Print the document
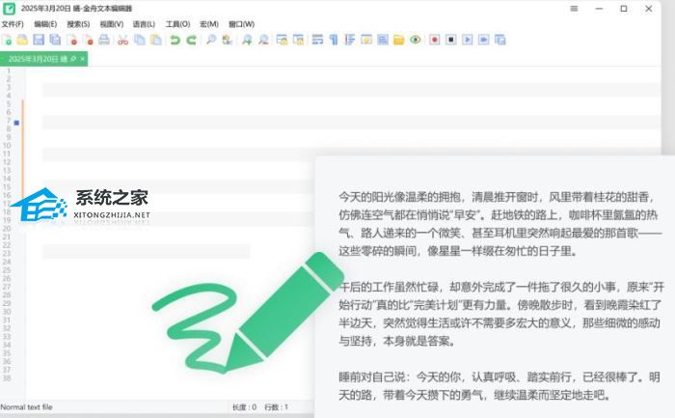The height and width of the screenshot is (418, 675). [104, 41]
